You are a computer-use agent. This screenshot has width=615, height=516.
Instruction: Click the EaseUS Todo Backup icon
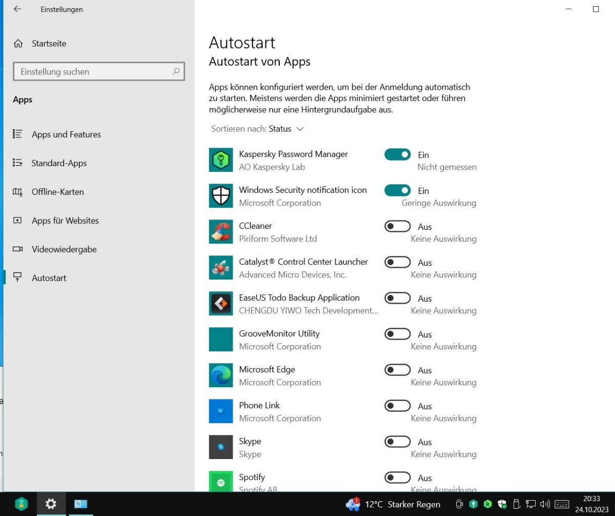click(x=221, y=304)
